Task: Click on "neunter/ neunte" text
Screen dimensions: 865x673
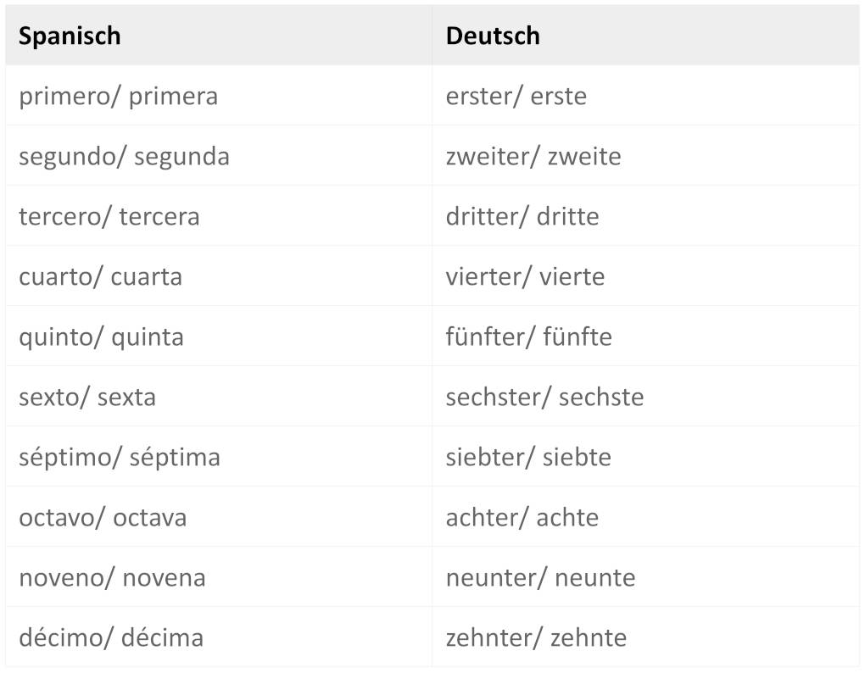Action: (x=540, y=577)
